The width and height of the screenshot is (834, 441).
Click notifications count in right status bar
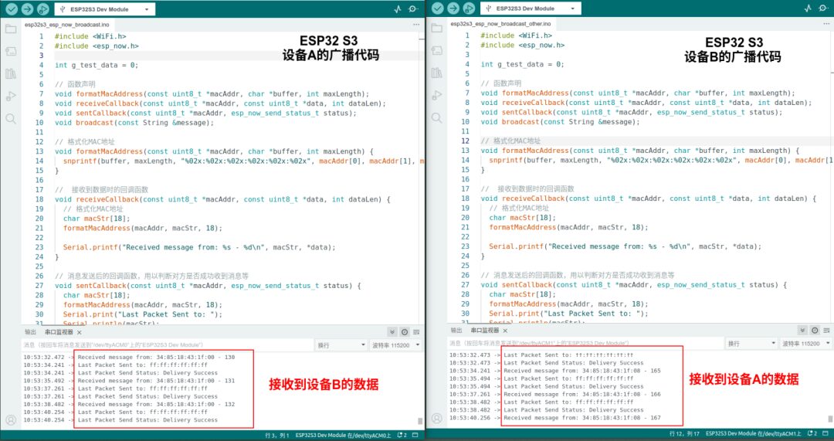coord(812,434)
